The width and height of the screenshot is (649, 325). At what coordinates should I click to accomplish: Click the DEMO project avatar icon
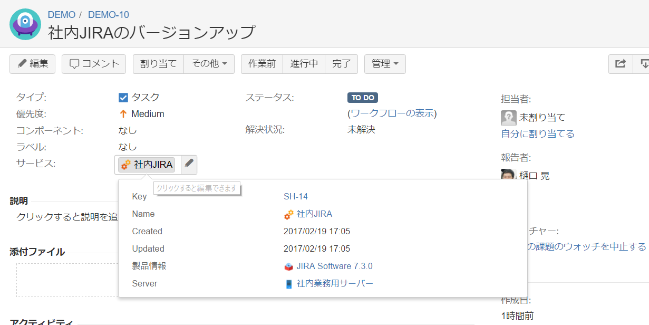pyautogui.click(x=25, y=24)
